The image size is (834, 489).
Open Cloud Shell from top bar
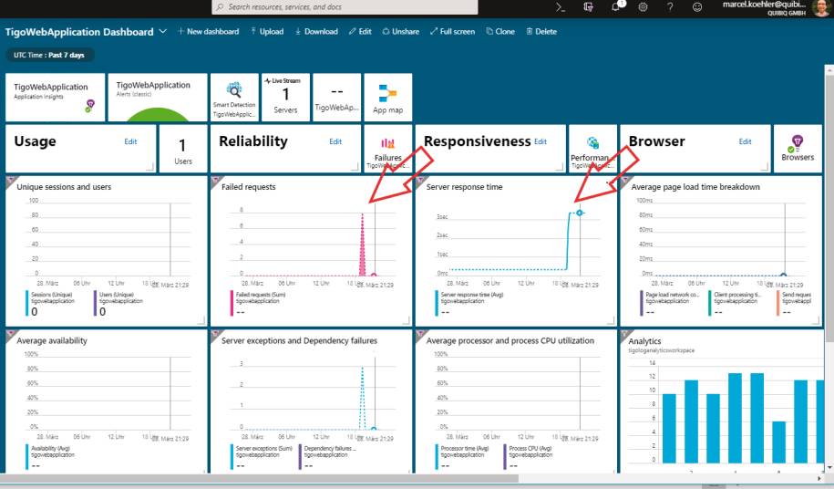(560, 7)
